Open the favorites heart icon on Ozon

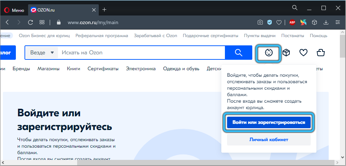[x=303, y=53]
